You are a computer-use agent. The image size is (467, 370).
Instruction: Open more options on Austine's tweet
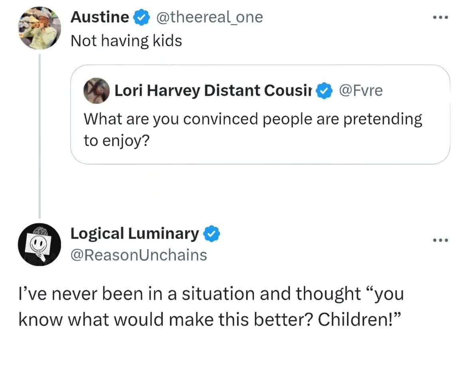(441, 18)
